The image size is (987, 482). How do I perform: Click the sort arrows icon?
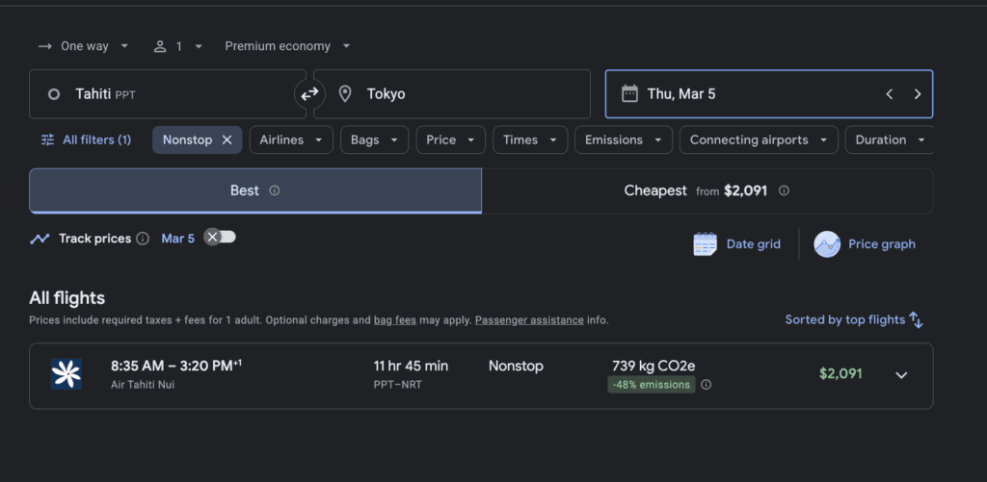pos(916,319)
